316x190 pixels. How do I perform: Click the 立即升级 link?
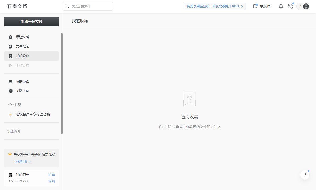(22, 162)
